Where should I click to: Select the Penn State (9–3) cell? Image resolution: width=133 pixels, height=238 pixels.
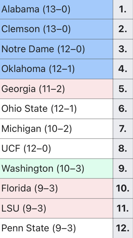click(56, 228)
